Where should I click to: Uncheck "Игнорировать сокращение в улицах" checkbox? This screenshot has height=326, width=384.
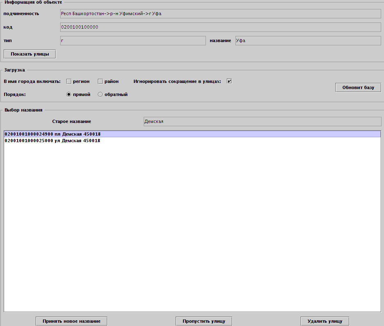pyautogui.click(x=229, y=81)
